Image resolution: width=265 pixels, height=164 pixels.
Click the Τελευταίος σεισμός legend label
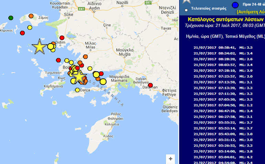[209, 9]
